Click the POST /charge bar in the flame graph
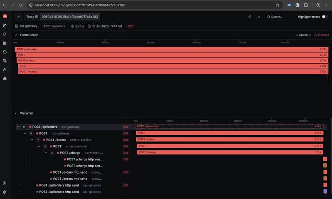Viewport: 332px width, 199px height. point(173,72)
